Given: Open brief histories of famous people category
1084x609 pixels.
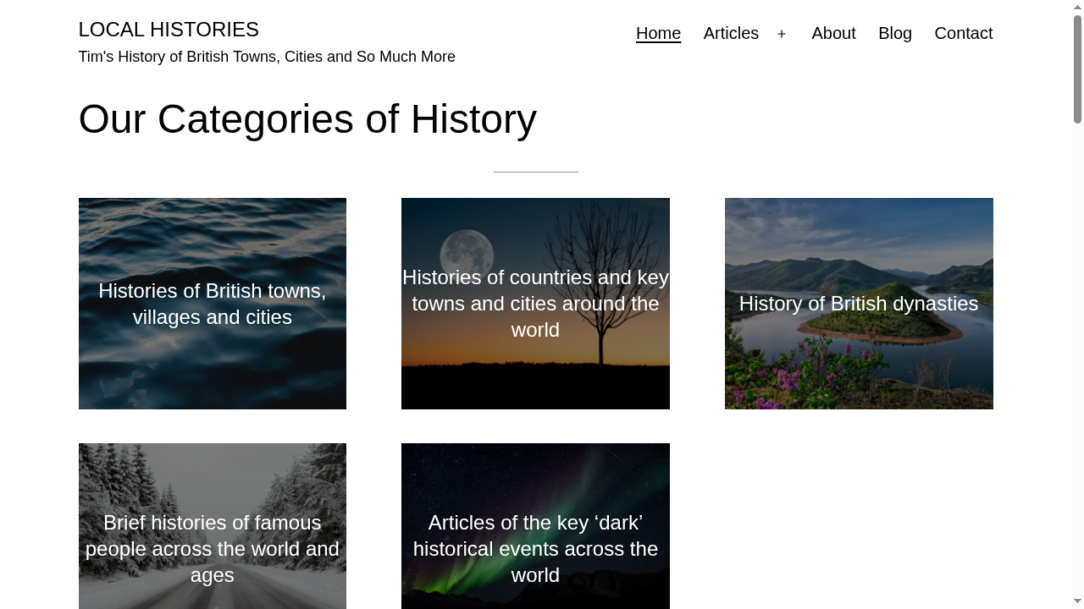Looking at the screenshot, I should coord(212,548).
